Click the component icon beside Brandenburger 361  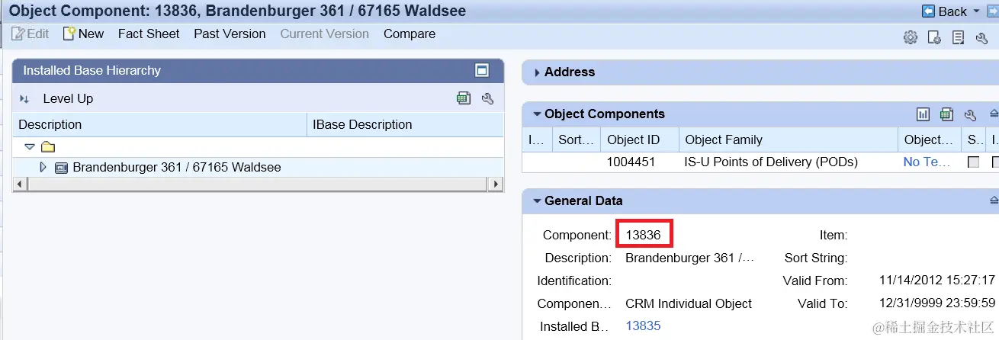62,167
